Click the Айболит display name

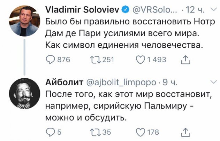pos(65,82)
